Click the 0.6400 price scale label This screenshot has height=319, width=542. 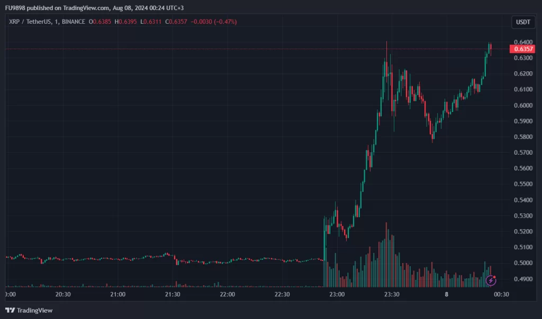point(522,42)
